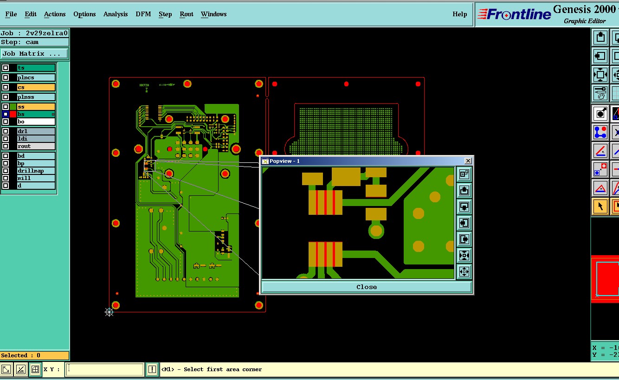Open the File menu
This screenshot has width=619, height=380.
click(11, 14)
